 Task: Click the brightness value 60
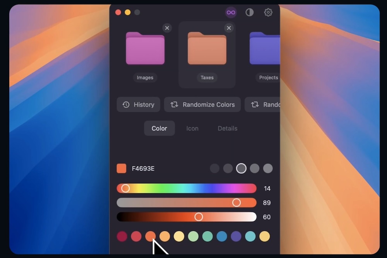(267, 217)
